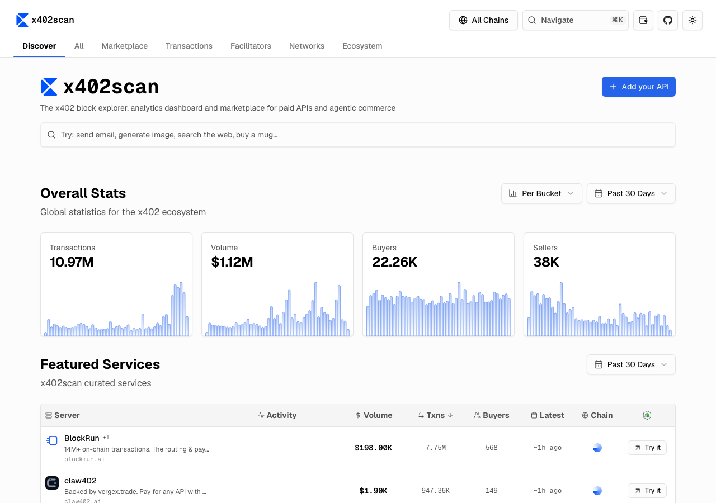Click the Latest column header
Image resolution: width=716 pixels, height=503 pixels.
(x=548, y=415)
